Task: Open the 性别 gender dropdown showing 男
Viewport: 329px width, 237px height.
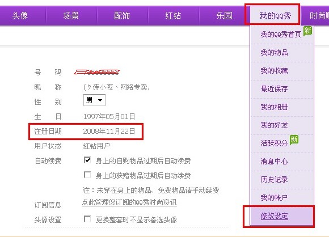Action: point(94,100)
